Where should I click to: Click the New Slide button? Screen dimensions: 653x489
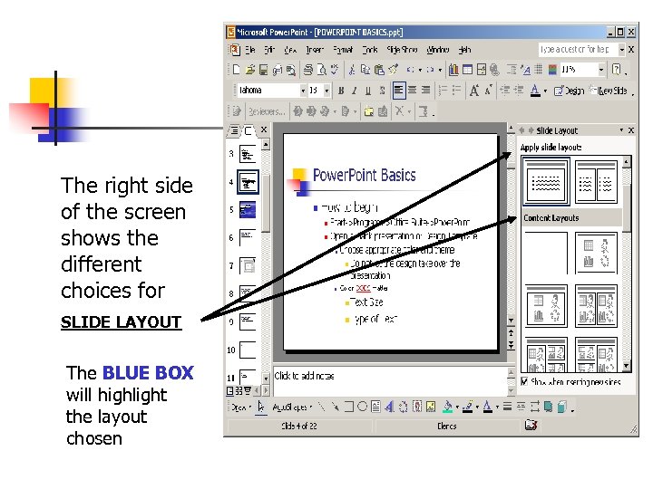(608, 91)
